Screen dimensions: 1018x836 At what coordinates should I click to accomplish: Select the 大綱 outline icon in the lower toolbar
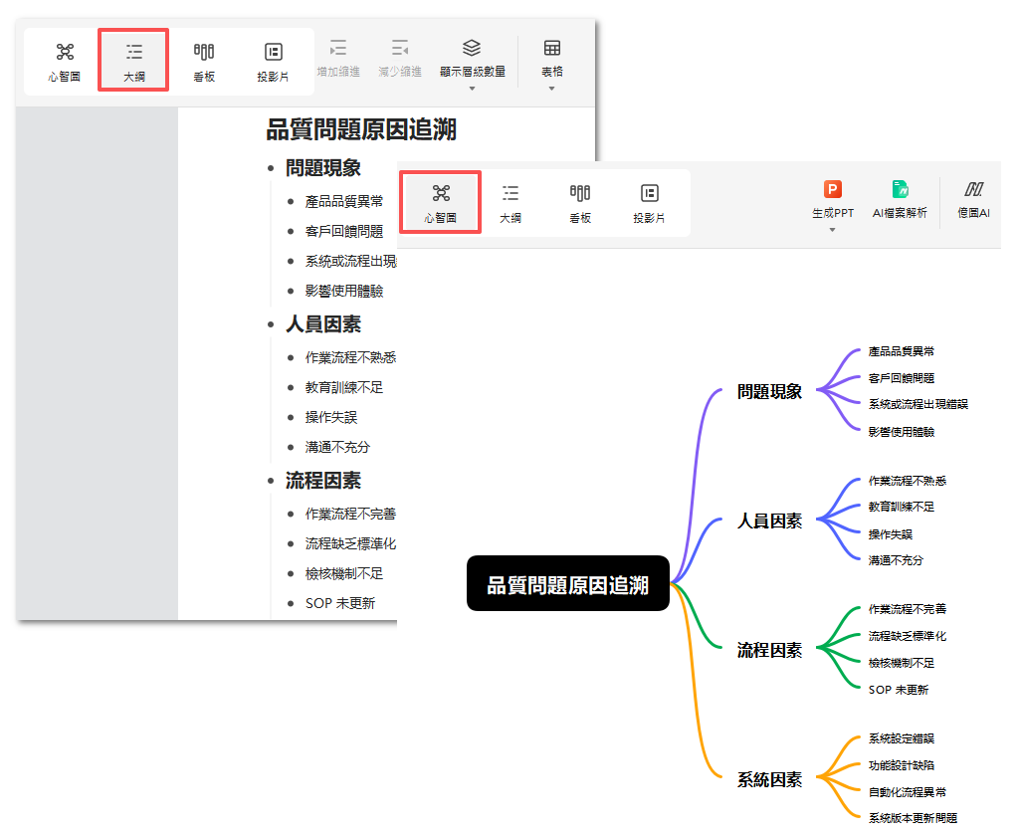point(510,202)
